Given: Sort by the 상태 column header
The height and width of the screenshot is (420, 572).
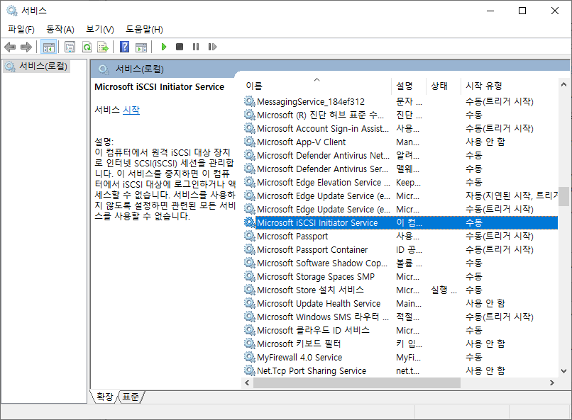Looking at the screenshot, I should (444, 86).
